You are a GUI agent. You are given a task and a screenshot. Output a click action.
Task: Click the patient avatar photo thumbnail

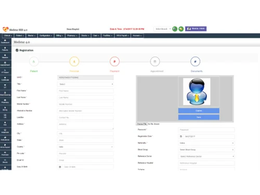(197, 92)
